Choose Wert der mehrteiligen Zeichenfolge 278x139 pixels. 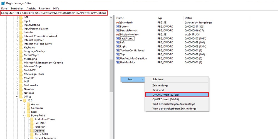(x=177, y=104)
